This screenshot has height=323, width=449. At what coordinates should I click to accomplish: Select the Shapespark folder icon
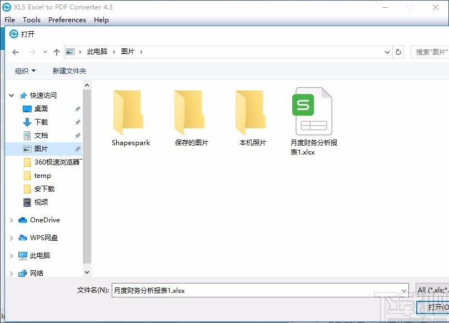click(128, 112)
